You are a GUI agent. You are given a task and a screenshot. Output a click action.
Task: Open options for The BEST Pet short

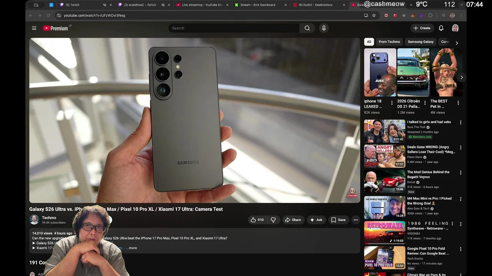pos(458,103)
